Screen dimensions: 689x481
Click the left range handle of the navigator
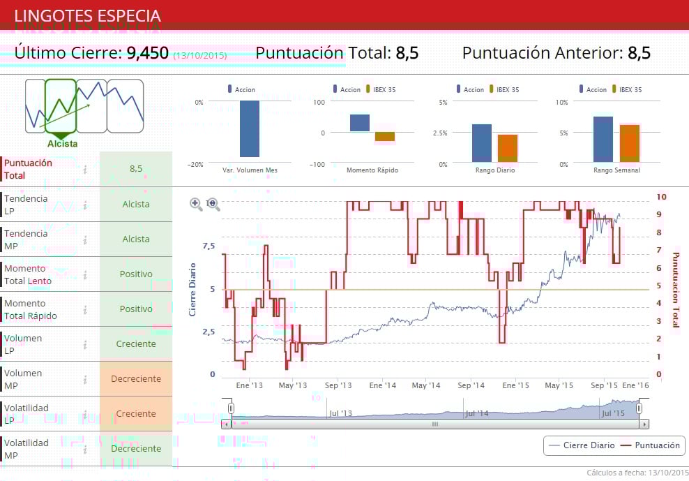coord(231,408)
